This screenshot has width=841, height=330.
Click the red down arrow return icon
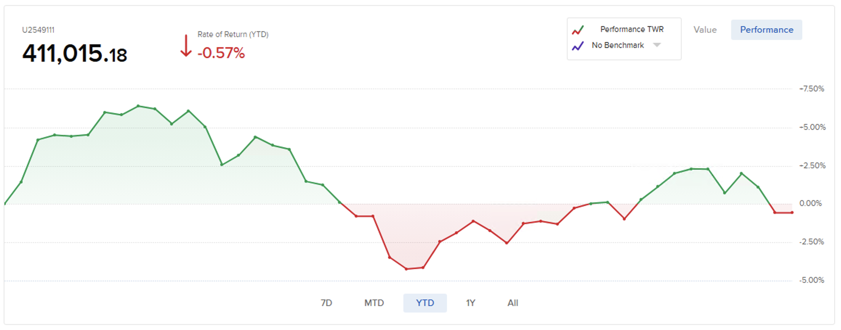point(186,46)
